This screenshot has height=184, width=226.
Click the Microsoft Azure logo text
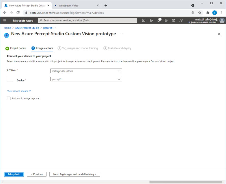(x=23, y=20)
